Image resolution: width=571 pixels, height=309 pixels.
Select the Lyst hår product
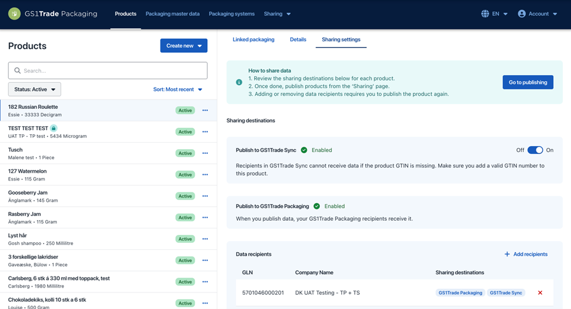pos(108,239)
